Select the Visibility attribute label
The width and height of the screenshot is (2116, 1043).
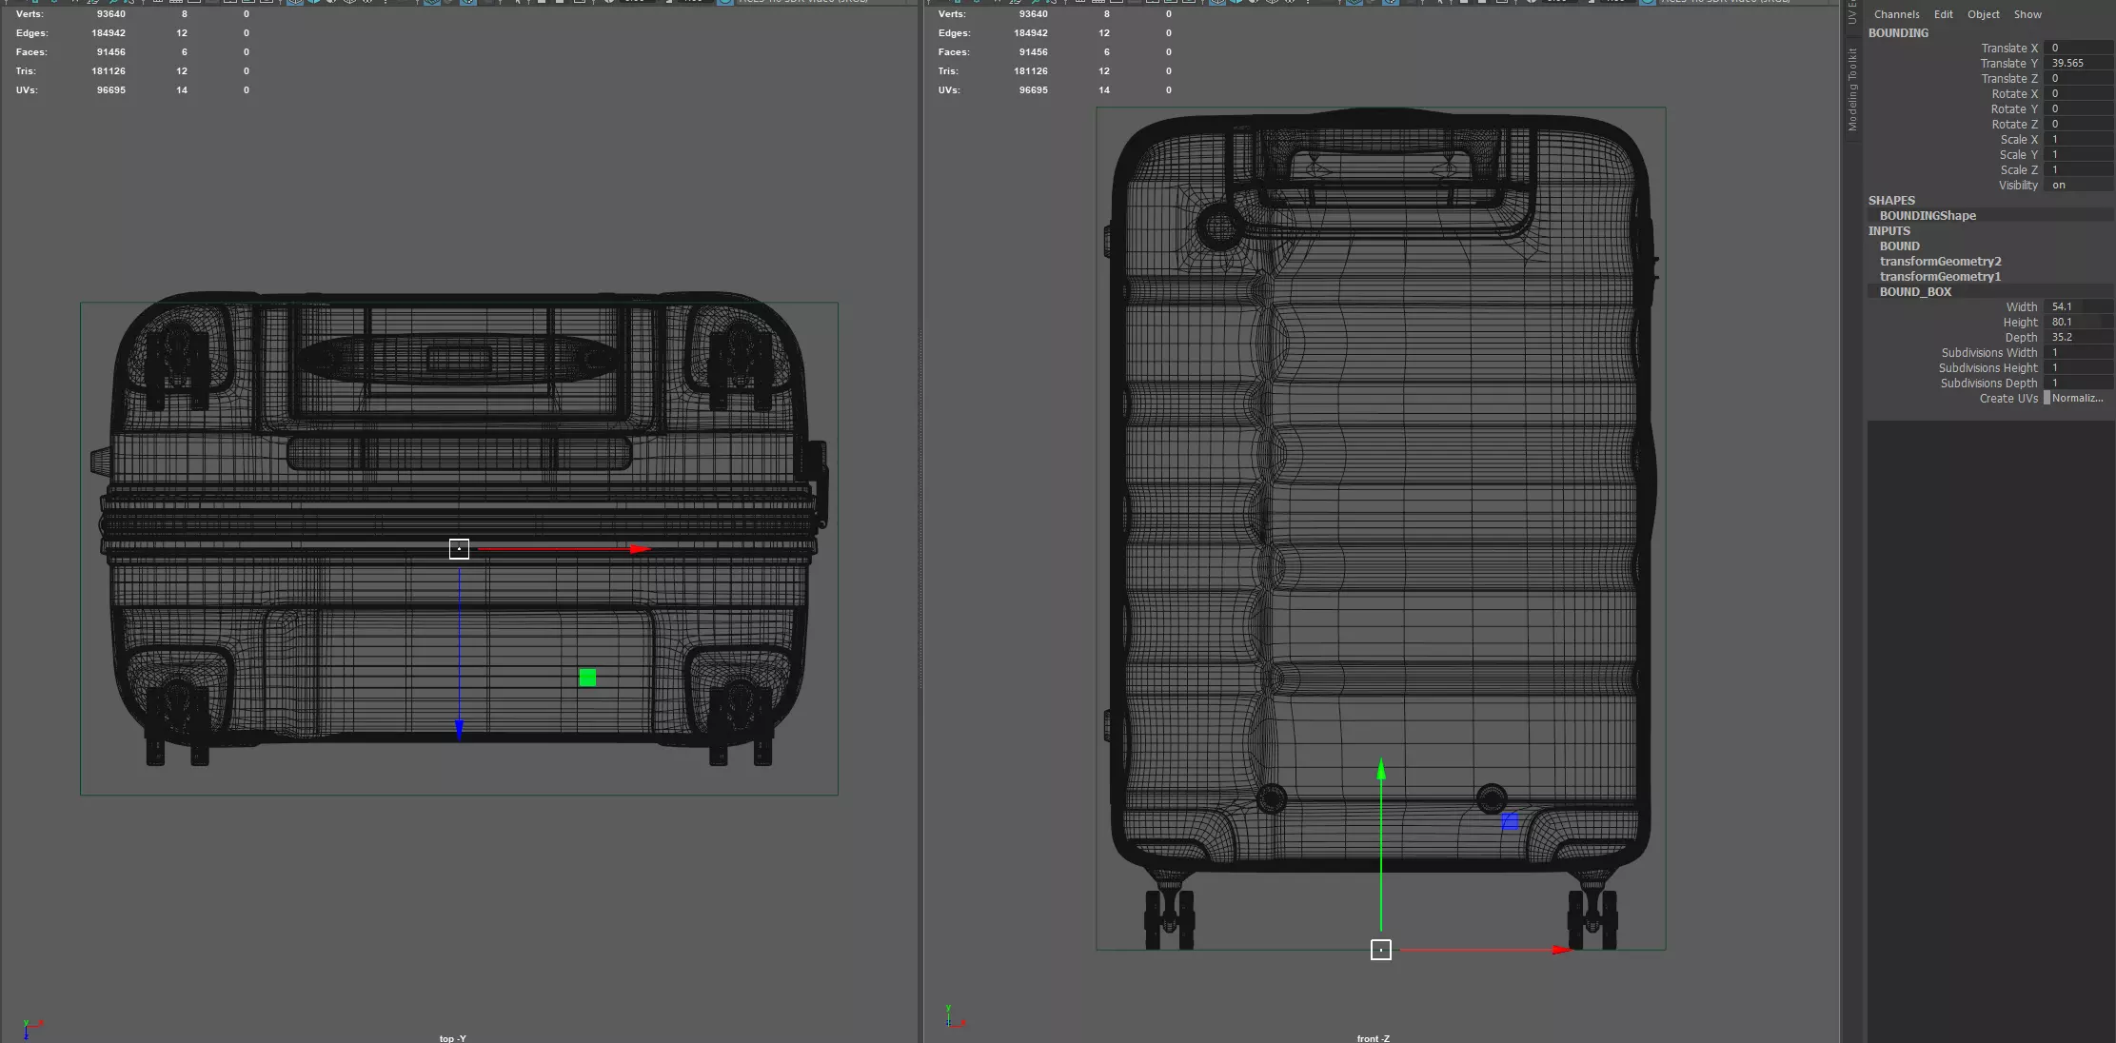(2018, 185)
